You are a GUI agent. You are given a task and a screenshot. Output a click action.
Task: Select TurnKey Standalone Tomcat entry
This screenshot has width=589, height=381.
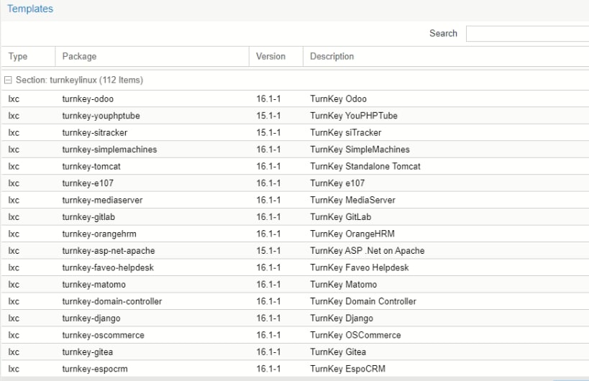point(365,167)
